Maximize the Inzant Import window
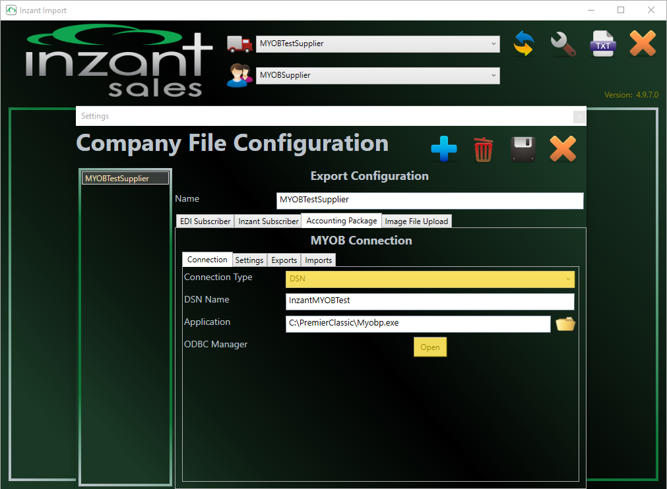Screen dimensions: 667x489 [621, 10]
